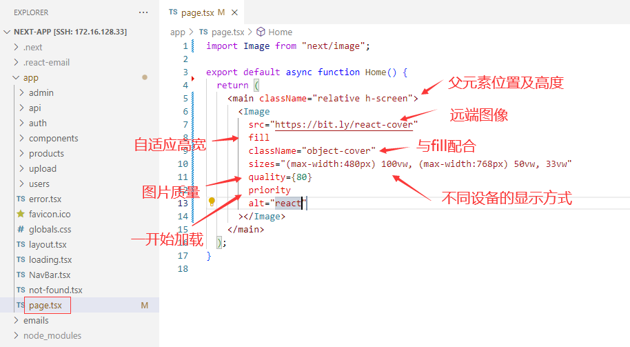The image size is (630, 347).
Task: Click line number 10 in the gutter
Action: point(183,163)
